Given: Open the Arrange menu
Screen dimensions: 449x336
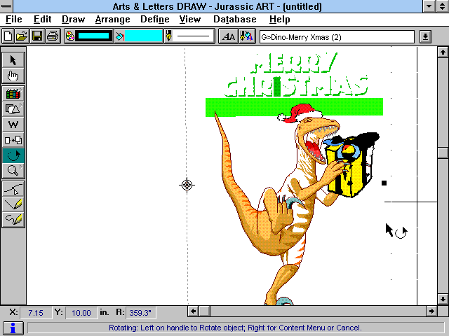Looking at the screenshot, I should pyautogui.click(x=112, y=19).
